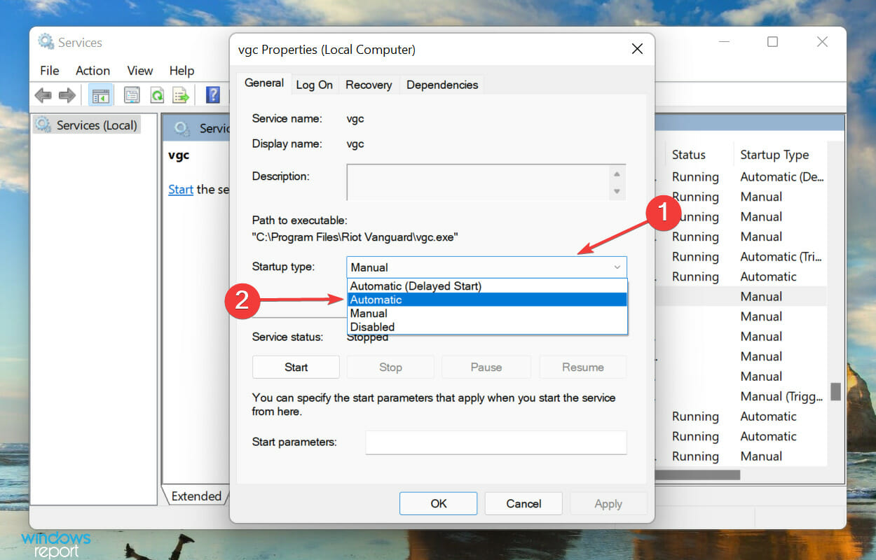The width and height of the screenshot is (876, 560).
Task: Open the blue Help toolbar icon
Action: 213,95
